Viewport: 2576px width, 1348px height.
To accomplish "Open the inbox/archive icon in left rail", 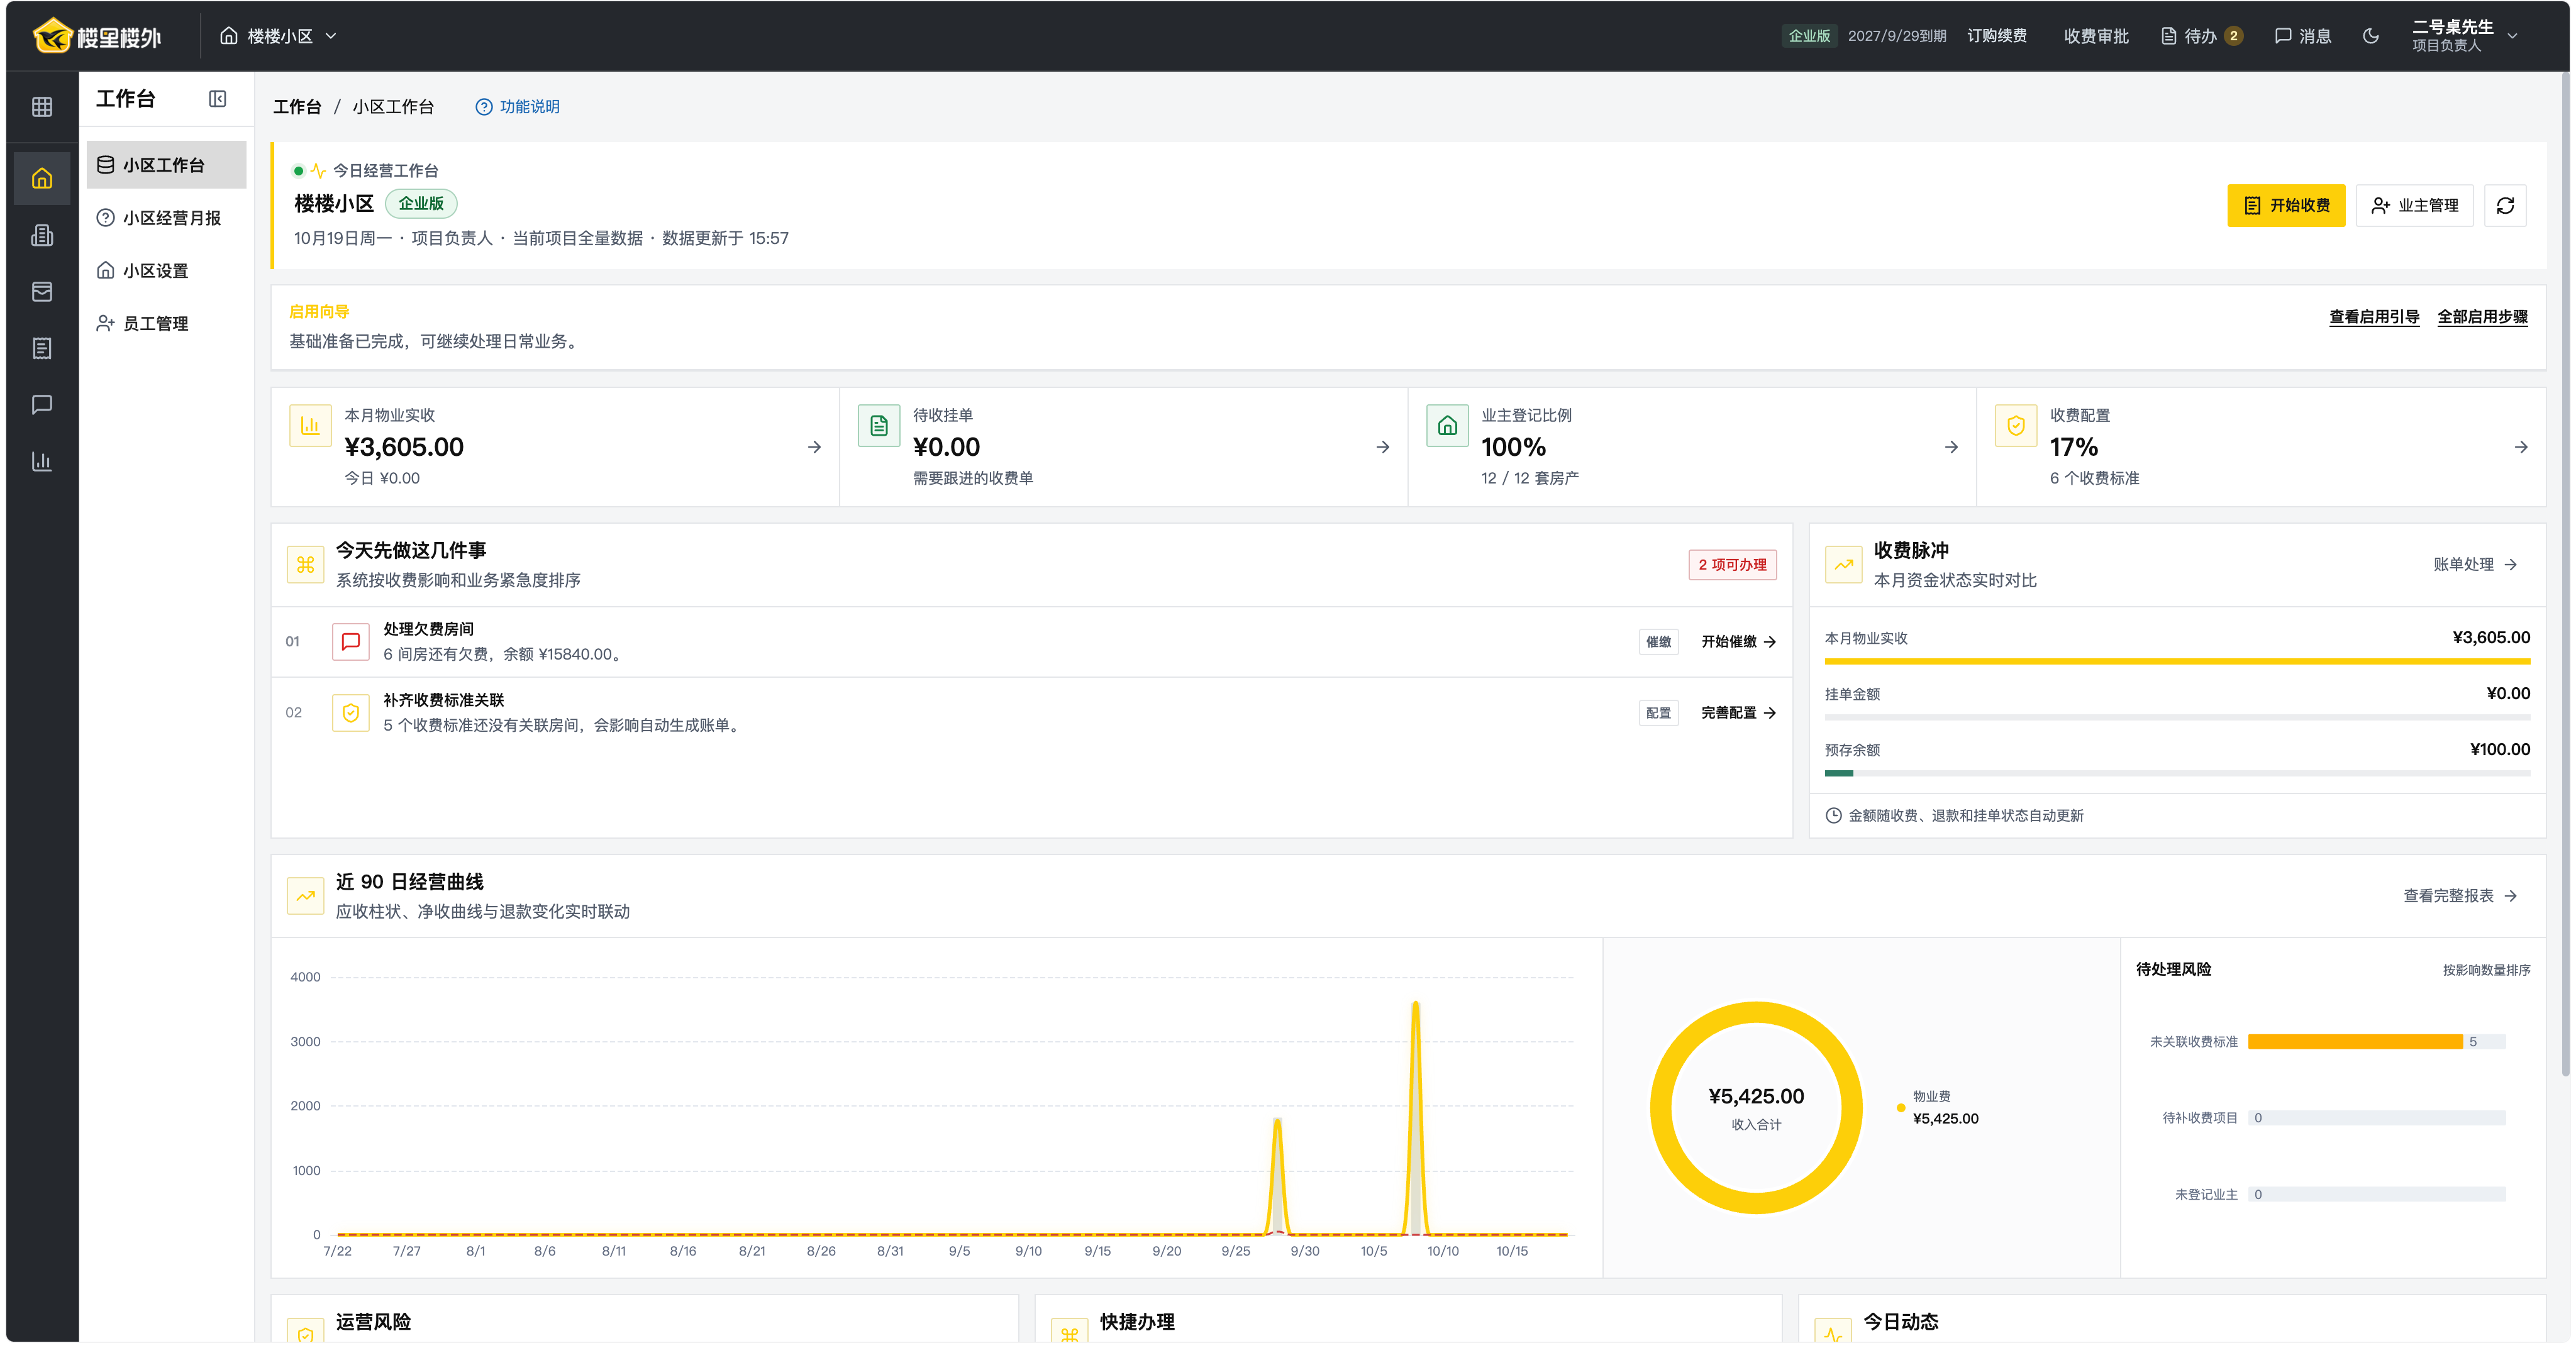I will [x=42, y=292].
